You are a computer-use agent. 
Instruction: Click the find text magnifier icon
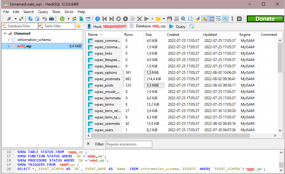point(183,19)
